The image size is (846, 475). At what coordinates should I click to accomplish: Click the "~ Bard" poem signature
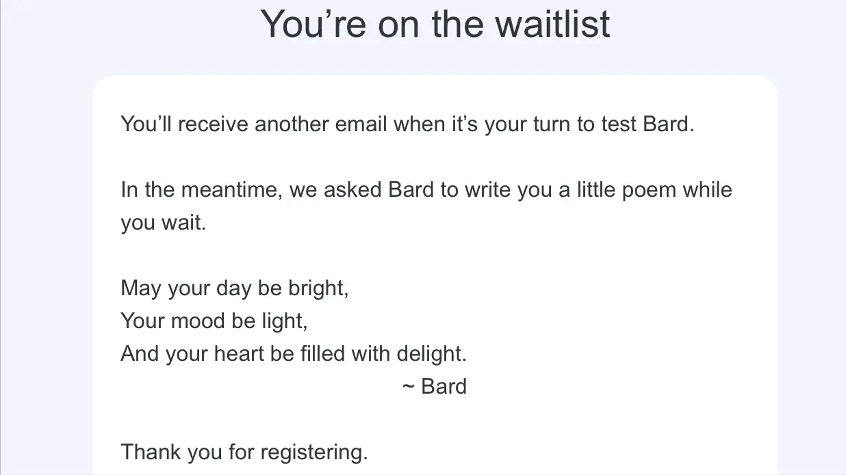pos(434,386)
